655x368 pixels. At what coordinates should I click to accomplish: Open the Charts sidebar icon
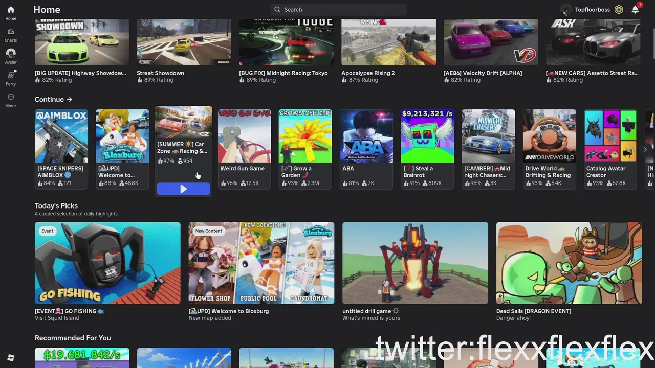pyautogui.click(x=11, y=32)
